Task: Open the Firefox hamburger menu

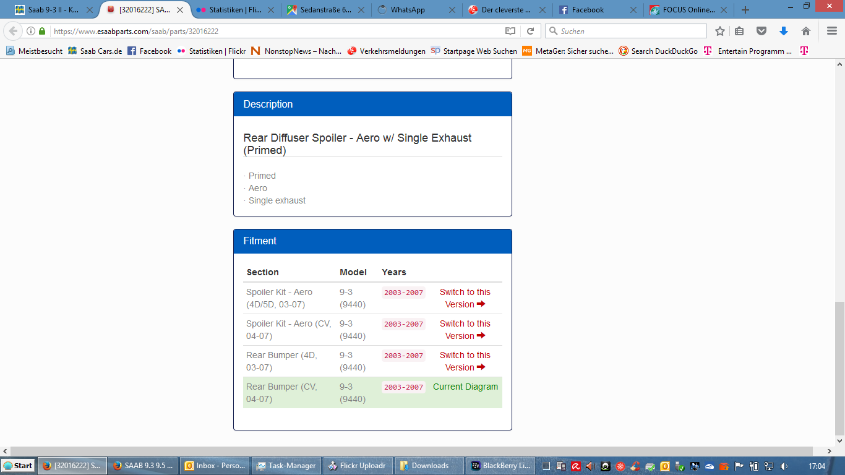Action: pos(832,31)
